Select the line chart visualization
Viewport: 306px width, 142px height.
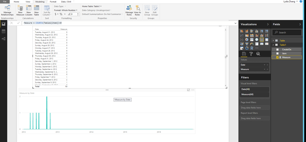[242, 35]
